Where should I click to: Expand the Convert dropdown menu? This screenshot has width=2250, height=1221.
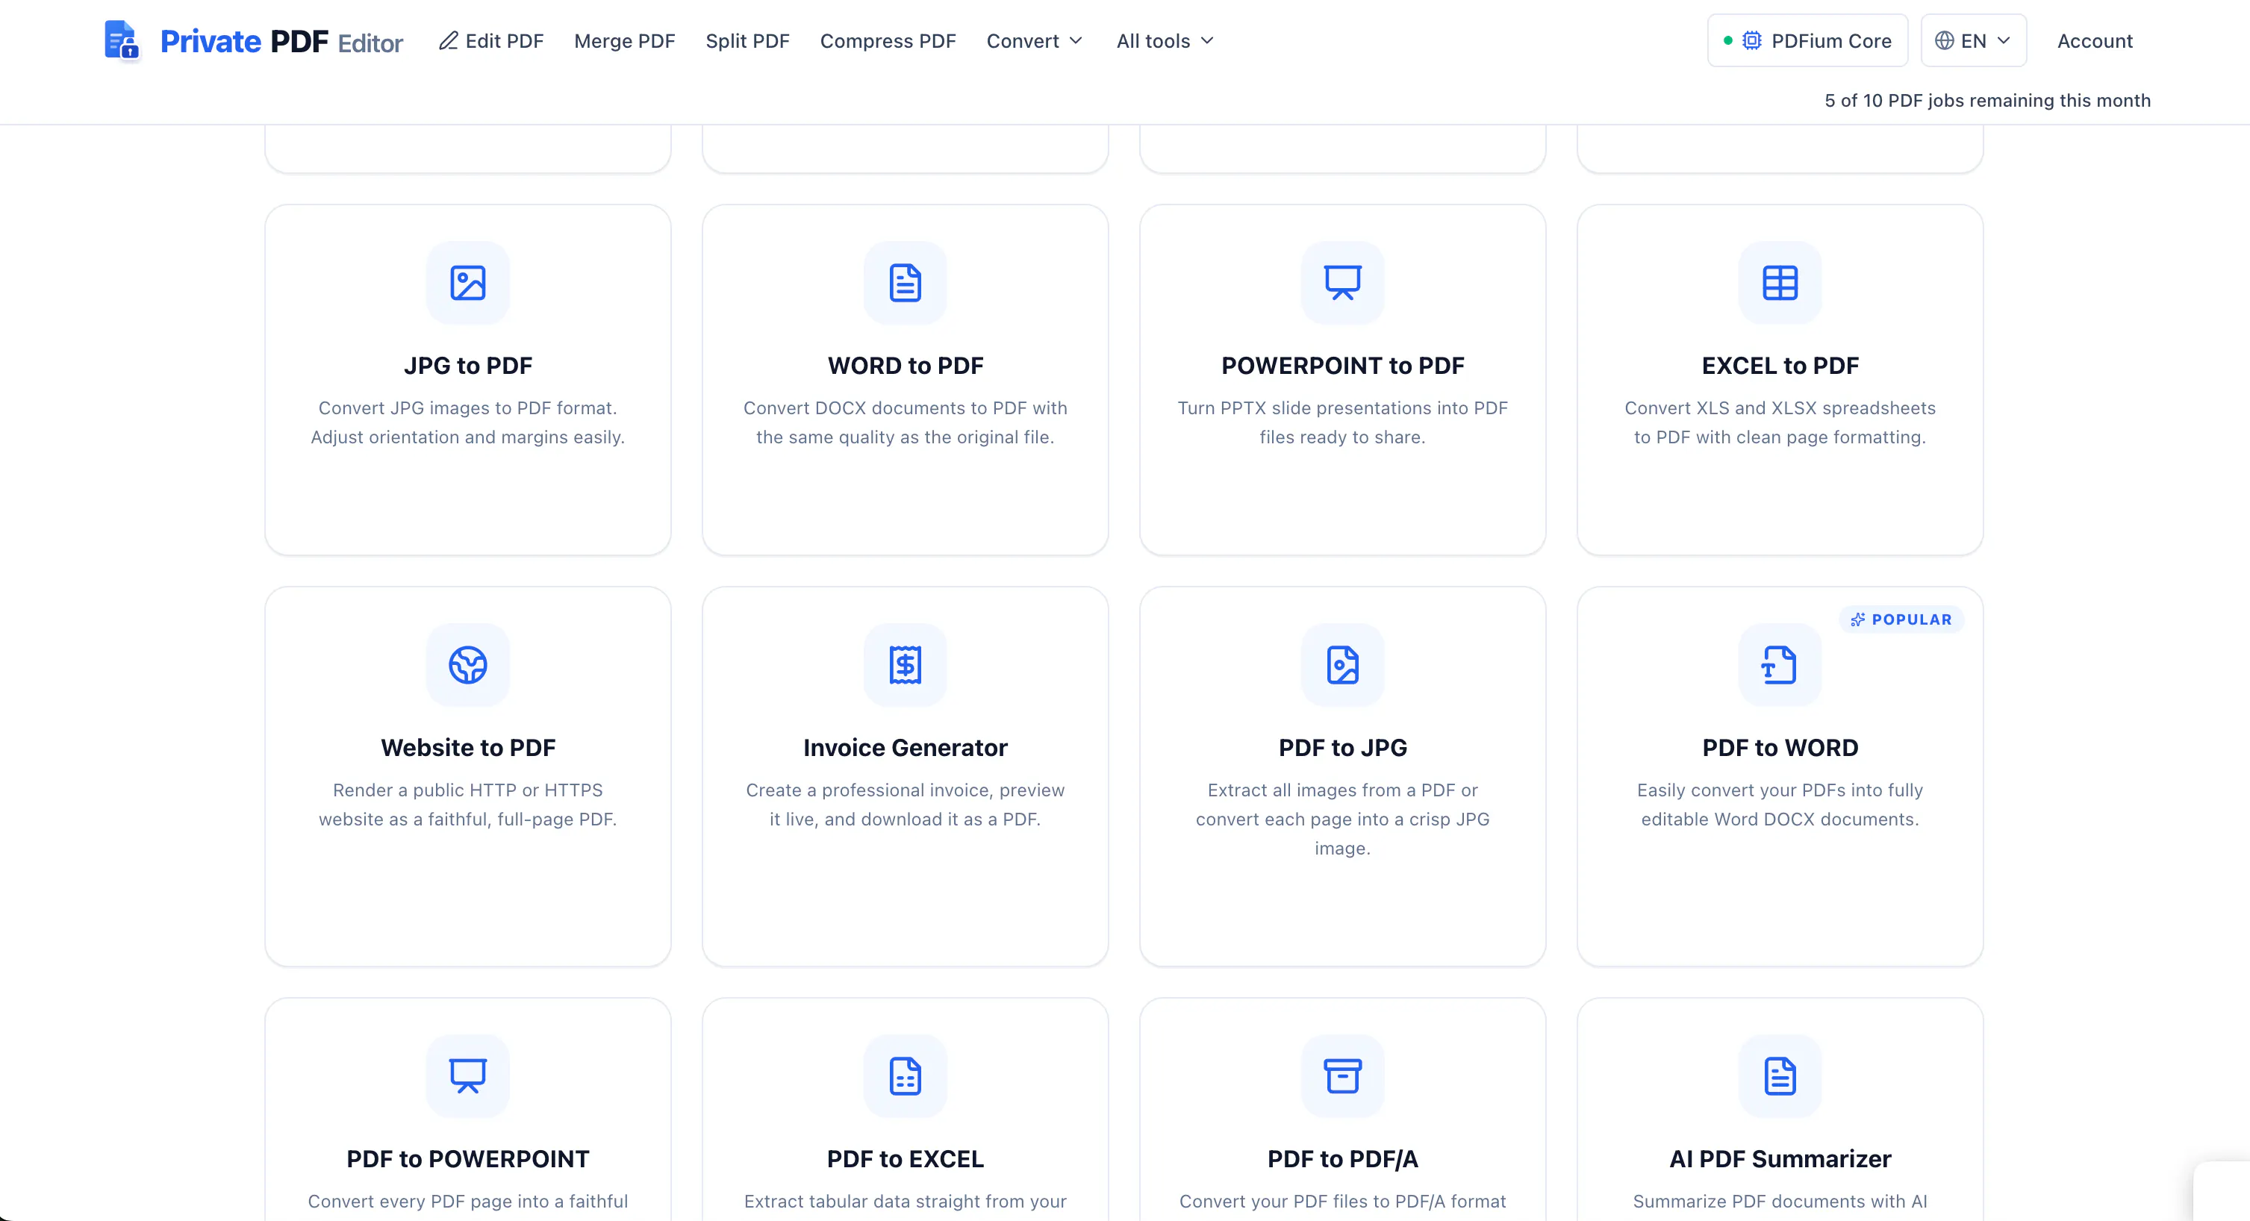click(x=1035, y=40)
